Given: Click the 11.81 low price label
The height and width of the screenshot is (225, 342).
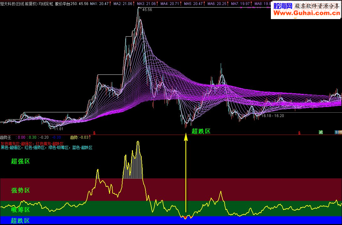Looking at the screenshot, I should (58, 129).
